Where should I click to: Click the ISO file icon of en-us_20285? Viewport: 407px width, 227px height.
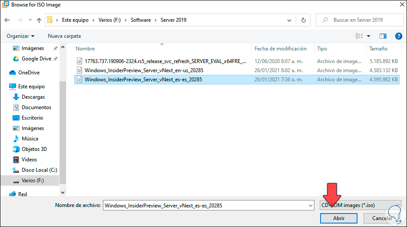pos(79,70)
